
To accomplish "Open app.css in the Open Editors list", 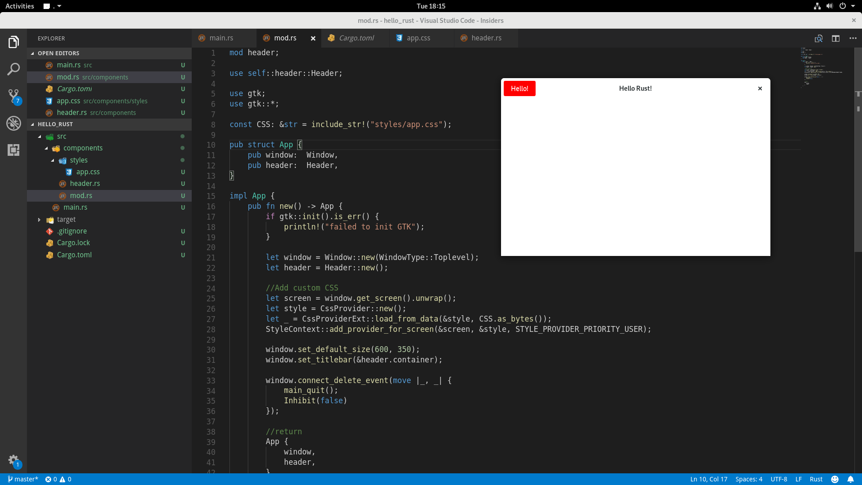I will [x=109, y=101].
